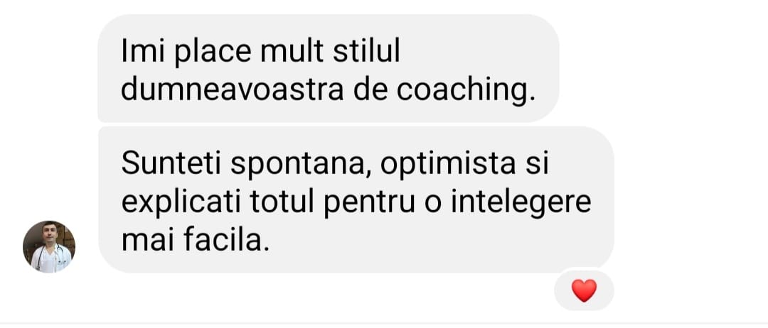Open the reaction pill below second message
The width and height of the screenshot is (768, 328).
pyautogui.click(x=584, y=291)
